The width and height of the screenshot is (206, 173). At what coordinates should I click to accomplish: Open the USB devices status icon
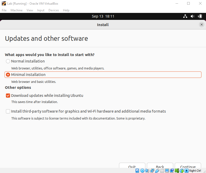[x=157, y=171]
